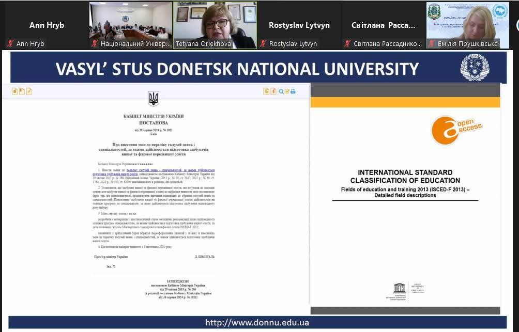This screenshot has width=519, height=332.
Task: Click the orange open access logo
Action: tap(456, 130)
